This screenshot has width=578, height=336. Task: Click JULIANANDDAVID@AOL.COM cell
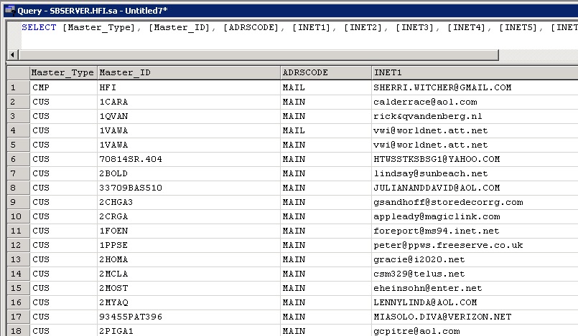pyautogui.click(x=475, y=188)
